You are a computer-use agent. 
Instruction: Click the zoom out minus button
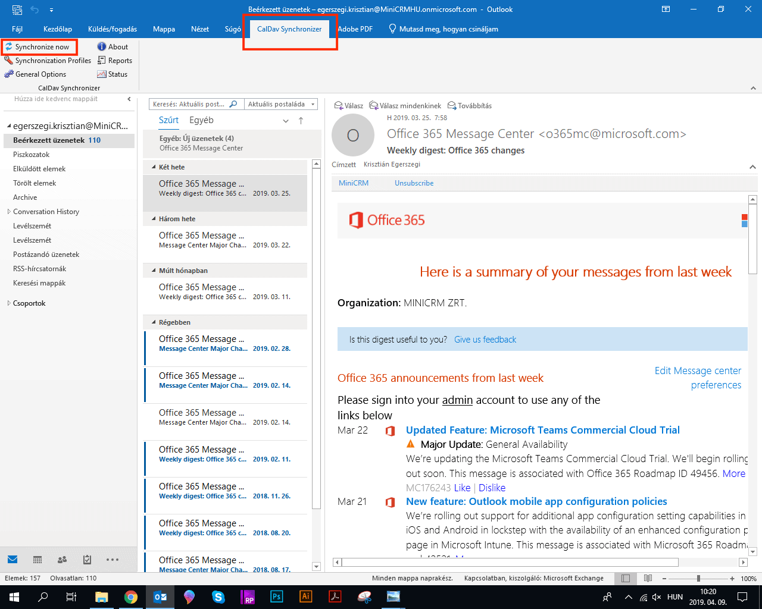point(664,578)
